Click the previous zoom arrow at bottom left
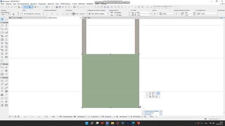 [x=10, y=117]
